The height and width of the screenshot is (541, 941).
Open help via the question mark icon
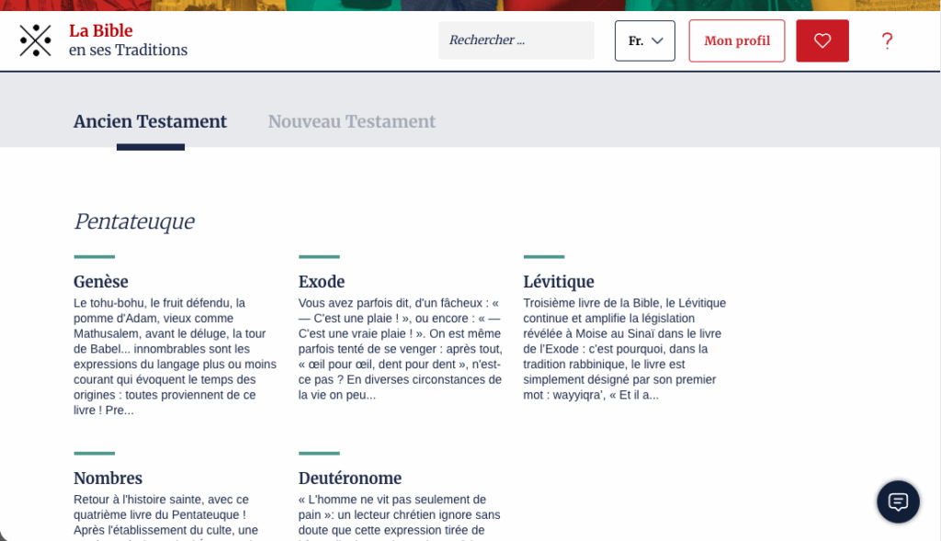[x=887, y=40]
